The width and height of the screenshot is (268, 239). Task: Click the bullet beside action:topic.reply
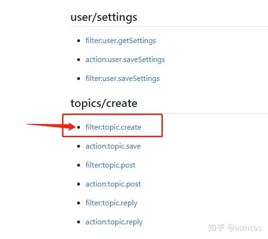79,222
